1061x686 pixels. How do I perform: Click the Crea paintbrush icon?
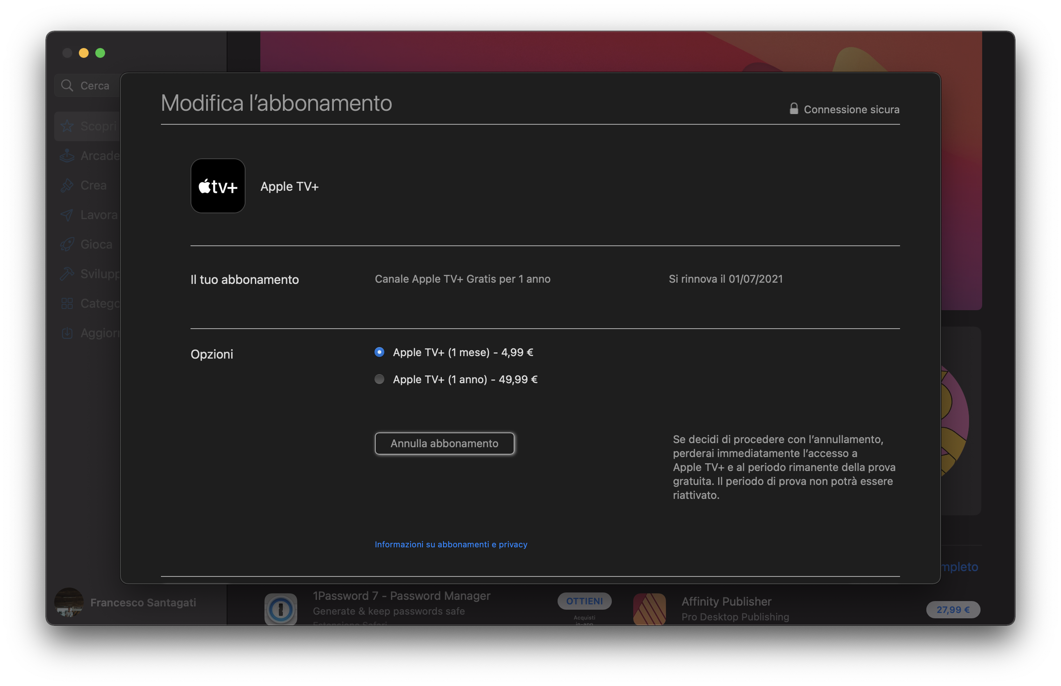tap(67, 185)
